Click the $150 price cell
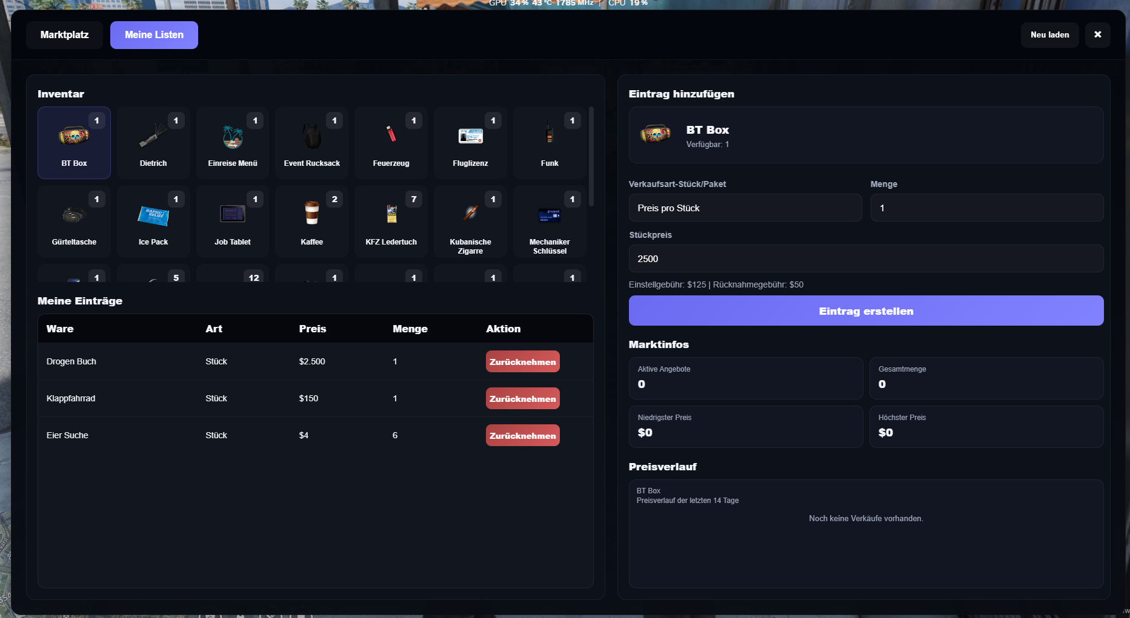Viewport: 1130px width, 618px height. pyautogui.click(x=308, y=398)
